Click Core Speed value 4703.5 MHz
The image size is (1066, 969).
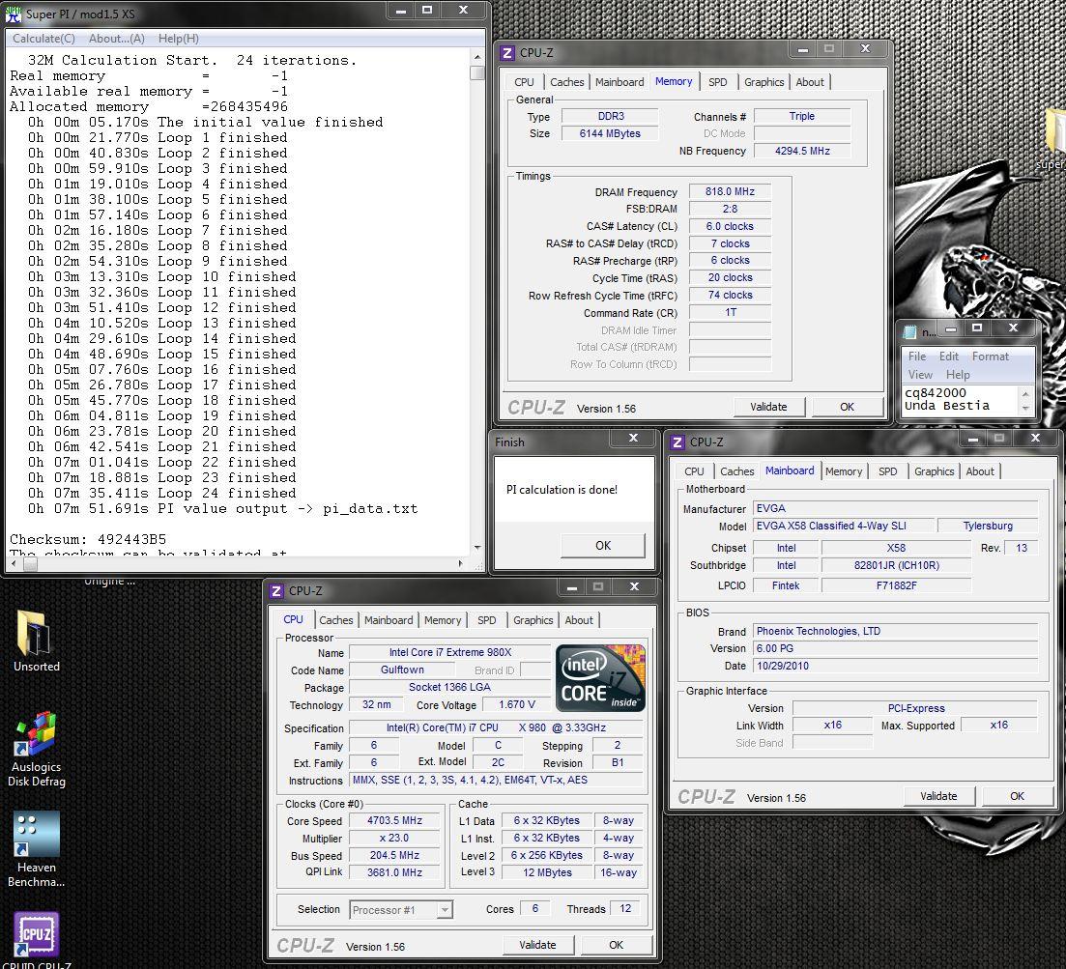coord(394,821)
